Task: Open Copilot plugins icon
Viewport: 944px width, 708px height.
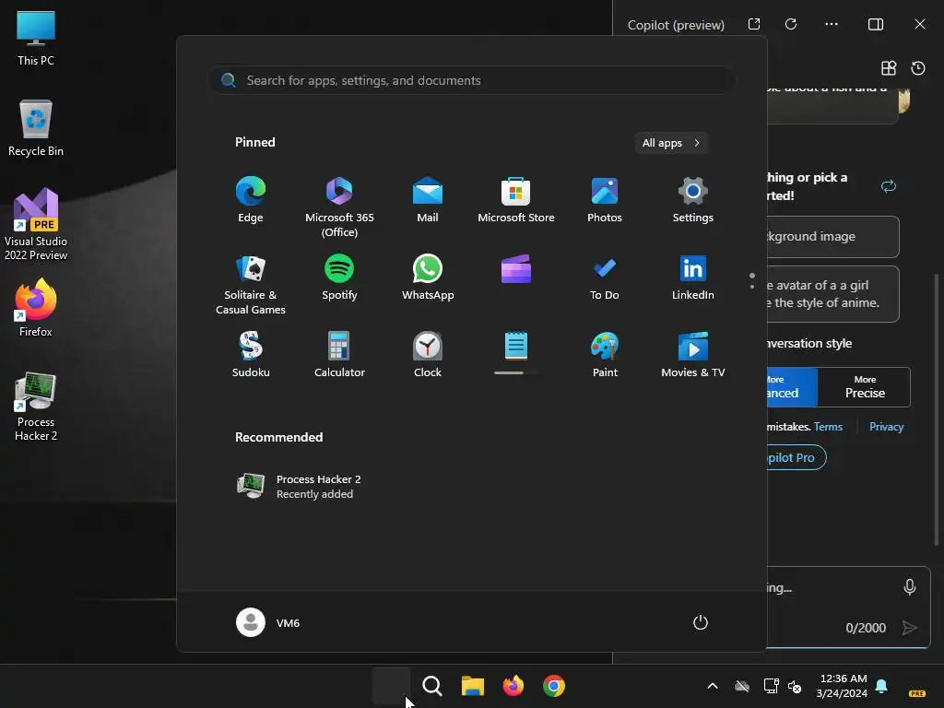Action: point(889,68)
